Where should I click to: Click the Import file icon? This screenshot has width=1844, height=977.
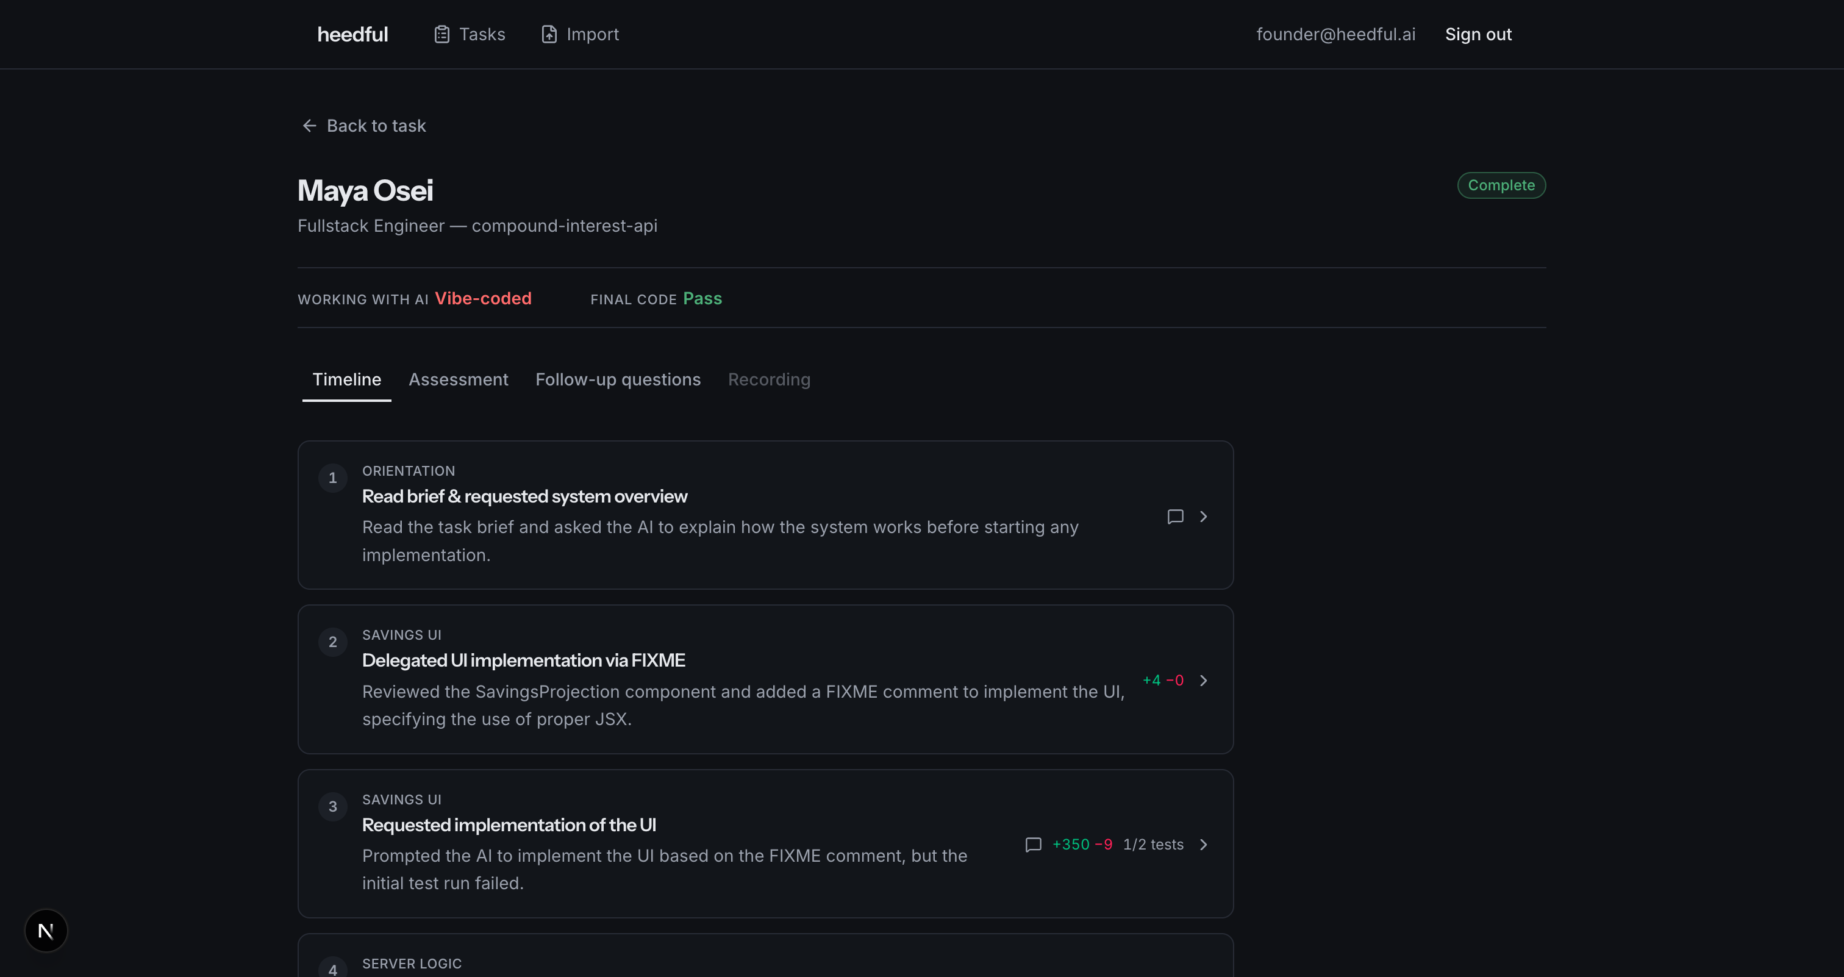[549, 34]
